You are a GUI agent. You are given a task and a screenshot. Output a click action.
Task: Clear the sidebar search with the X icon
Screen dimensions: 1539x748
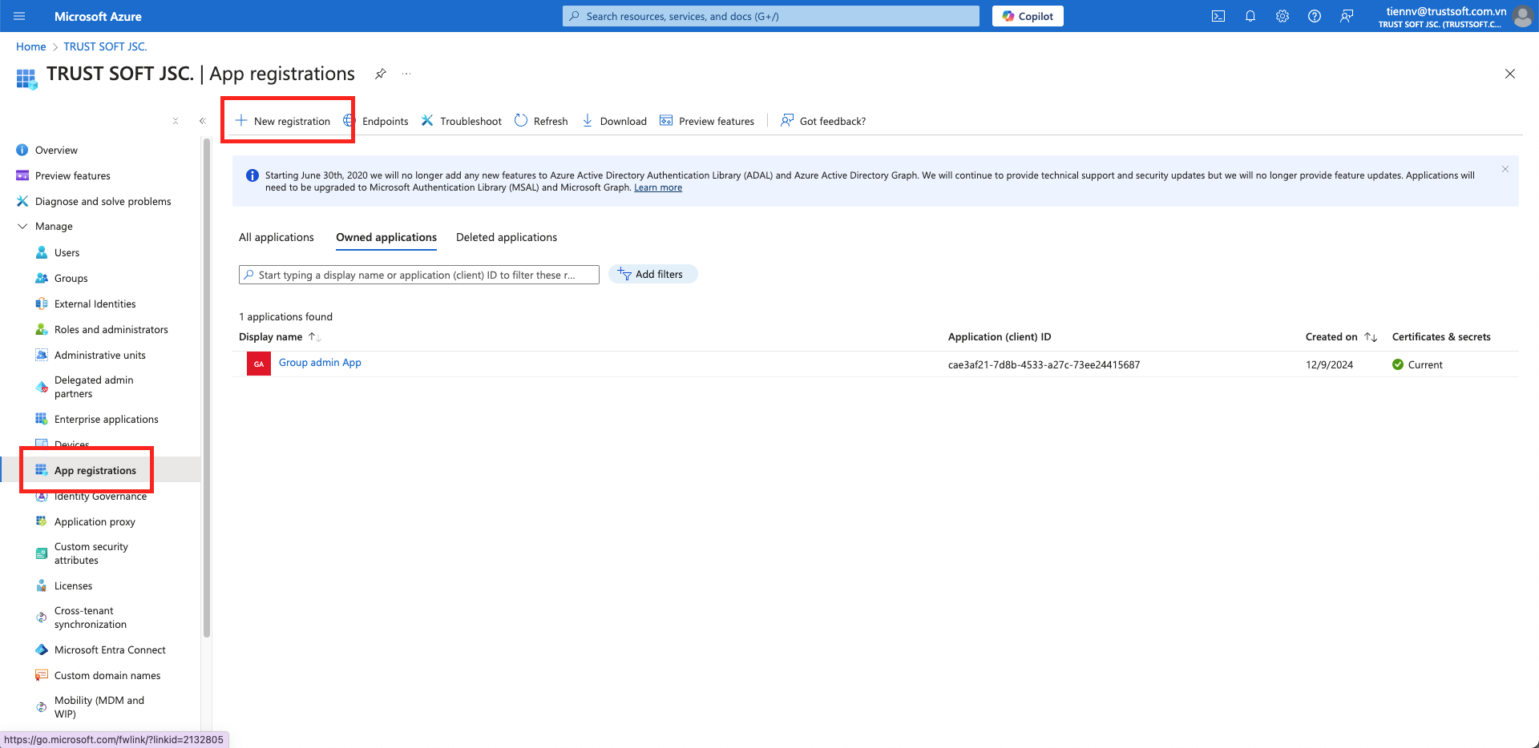pyautogui.click(x=176, y=121)
